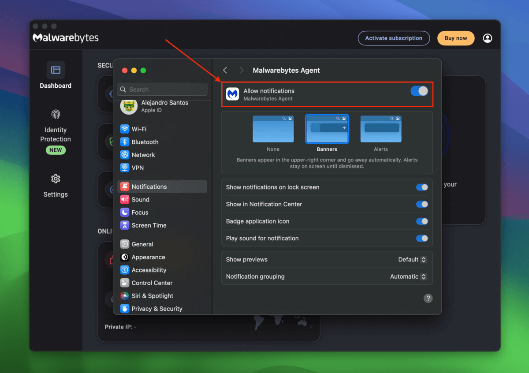Go back with the left chevron
Screen dimensions: 529x373
click(225, 70)
